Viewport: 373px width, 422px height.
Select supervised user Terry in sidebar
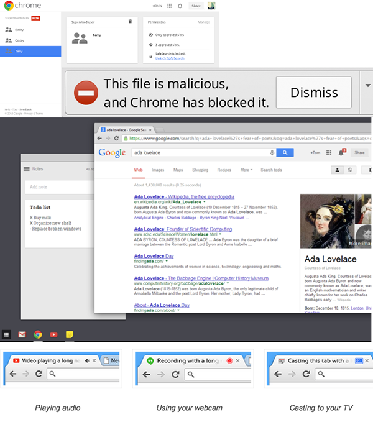[x=30, y=51]
